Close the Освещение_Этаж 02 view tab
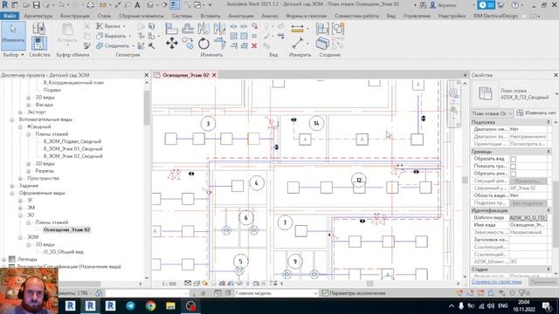This screenshot has width=559, height=314. 214,75
